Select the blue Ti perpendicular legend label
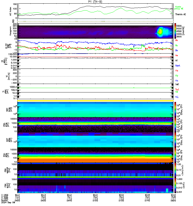This screenshot has height=206, width=193. coord(177,97)
